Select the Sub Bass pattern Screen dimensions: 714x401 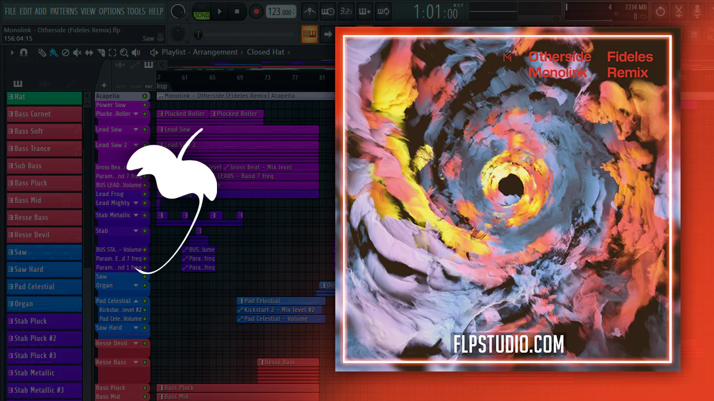click(44, 166)
